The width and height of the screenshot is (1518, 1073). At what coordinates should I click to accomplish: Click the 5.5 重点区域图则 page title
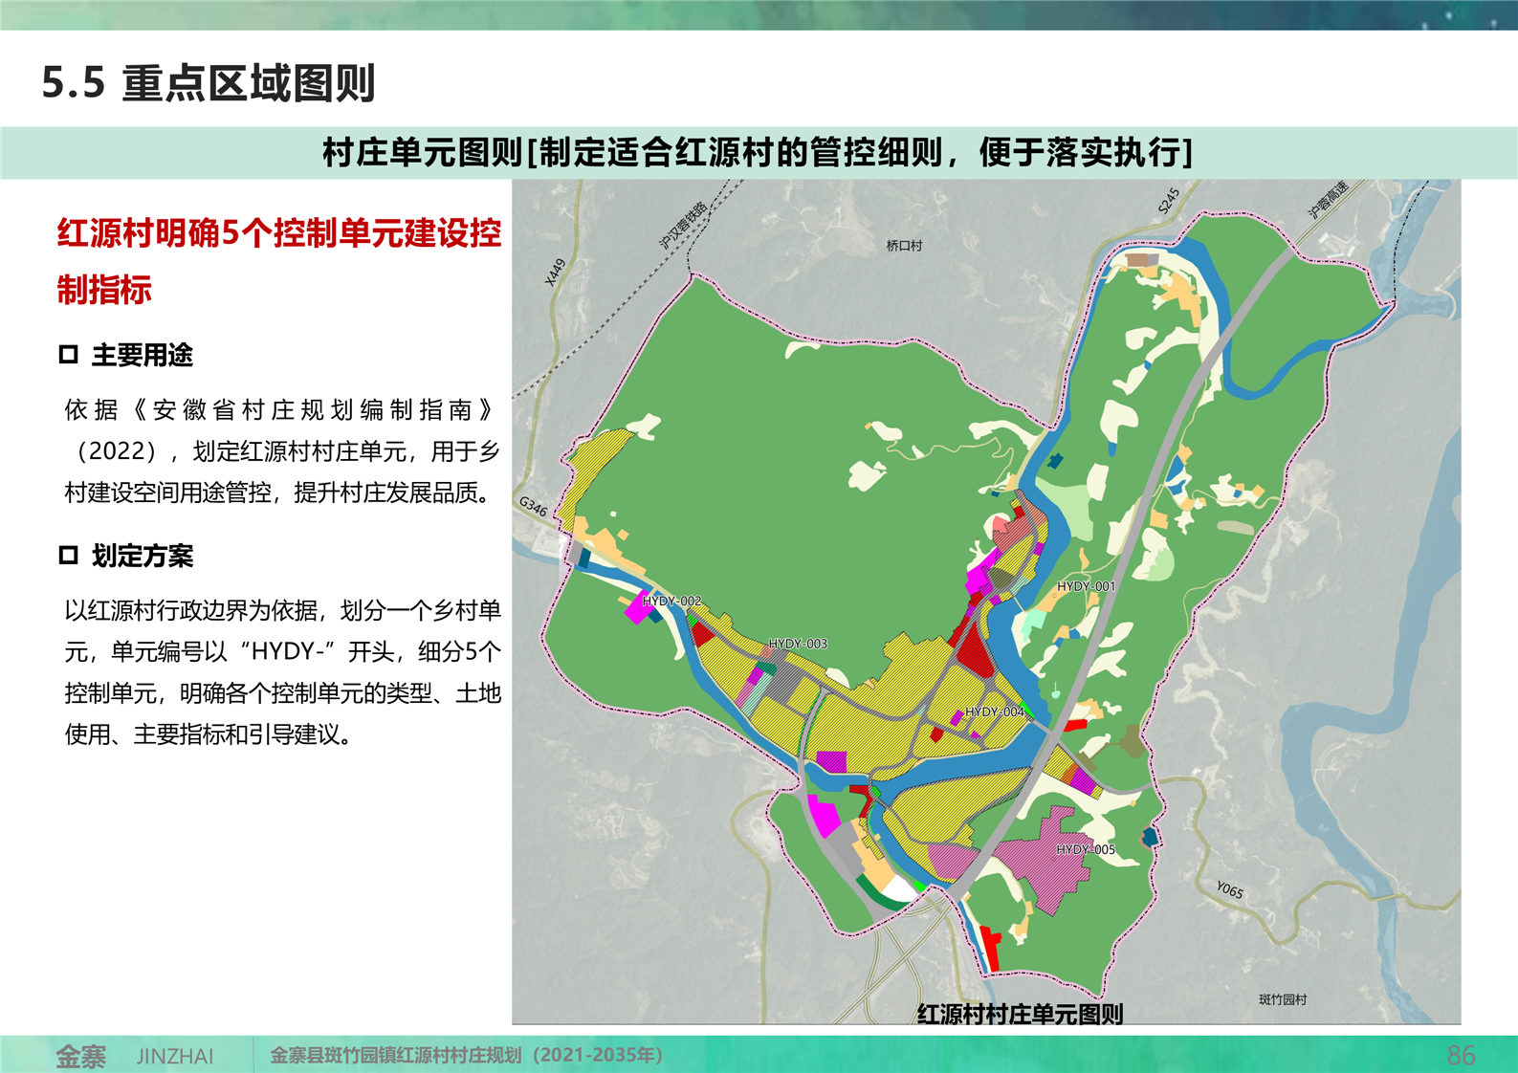209,83
